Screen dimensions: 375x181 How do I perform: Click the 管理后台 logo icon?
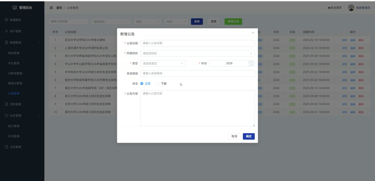click(x=15, y=8)
